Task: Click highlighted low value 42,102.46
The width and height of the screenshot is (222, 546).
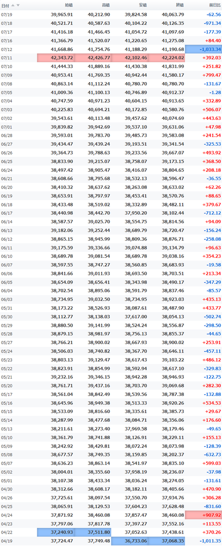Action: pyautogui.click(x=130, y=58)
